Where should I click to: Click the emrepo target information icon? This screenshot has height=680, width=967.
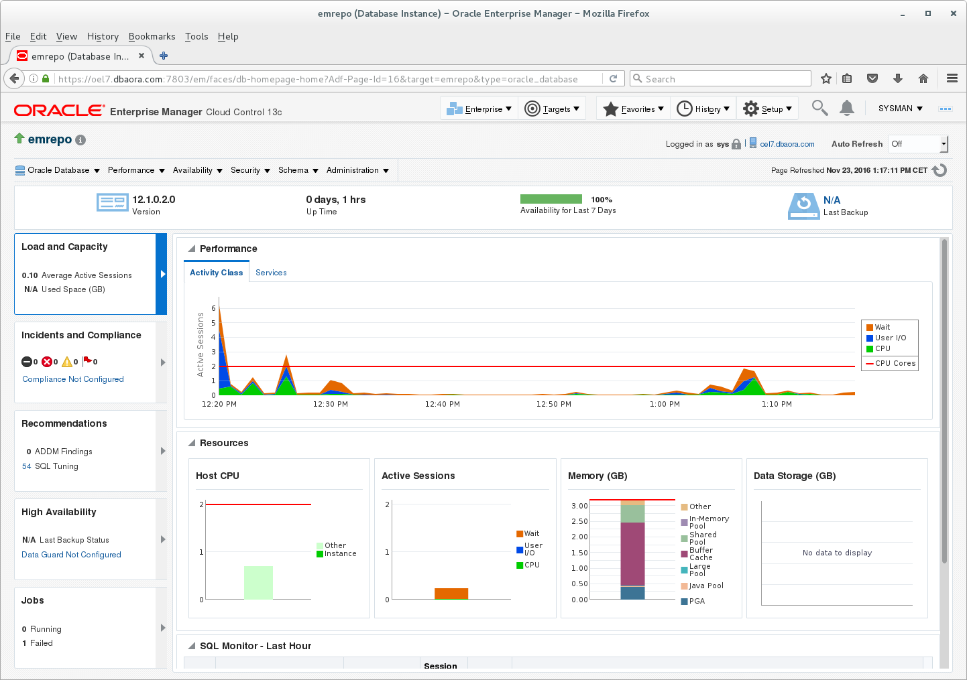(x=80, y=140)
